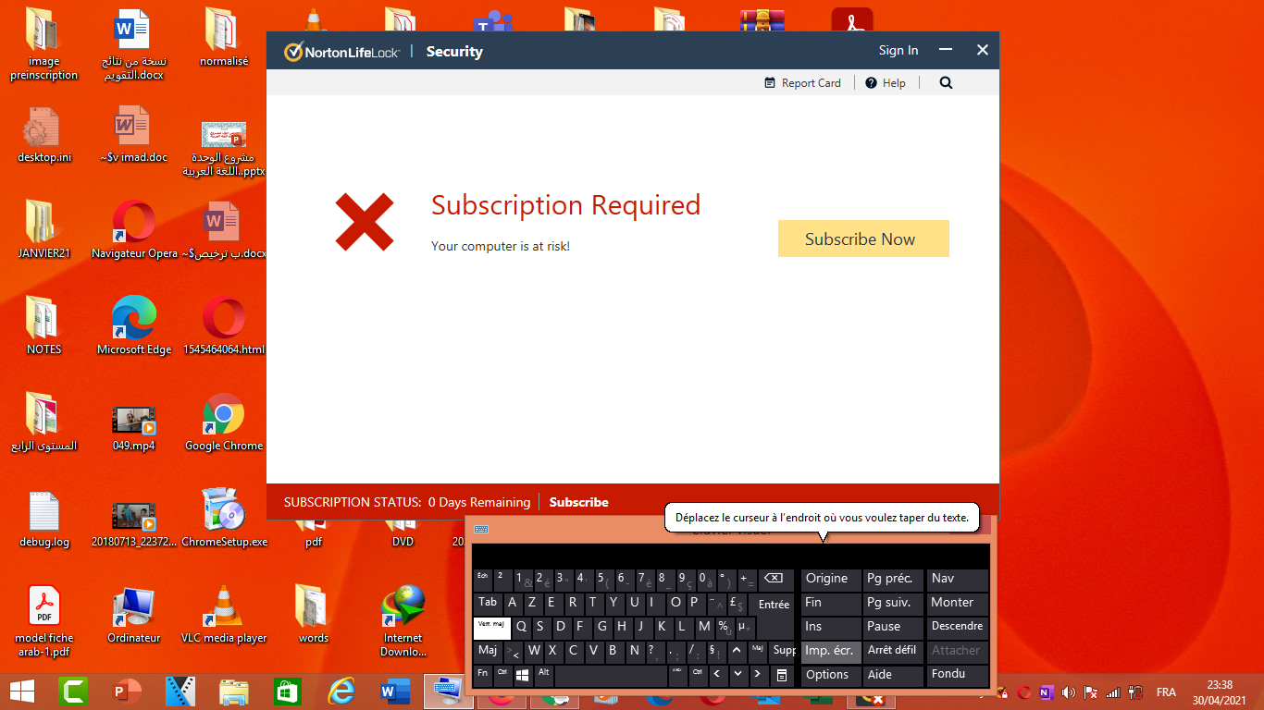Click the backspace key on on-screen keyboard
Image resolution: width=1264 pixels, height=710 pixels.
[x=776, y=581]
